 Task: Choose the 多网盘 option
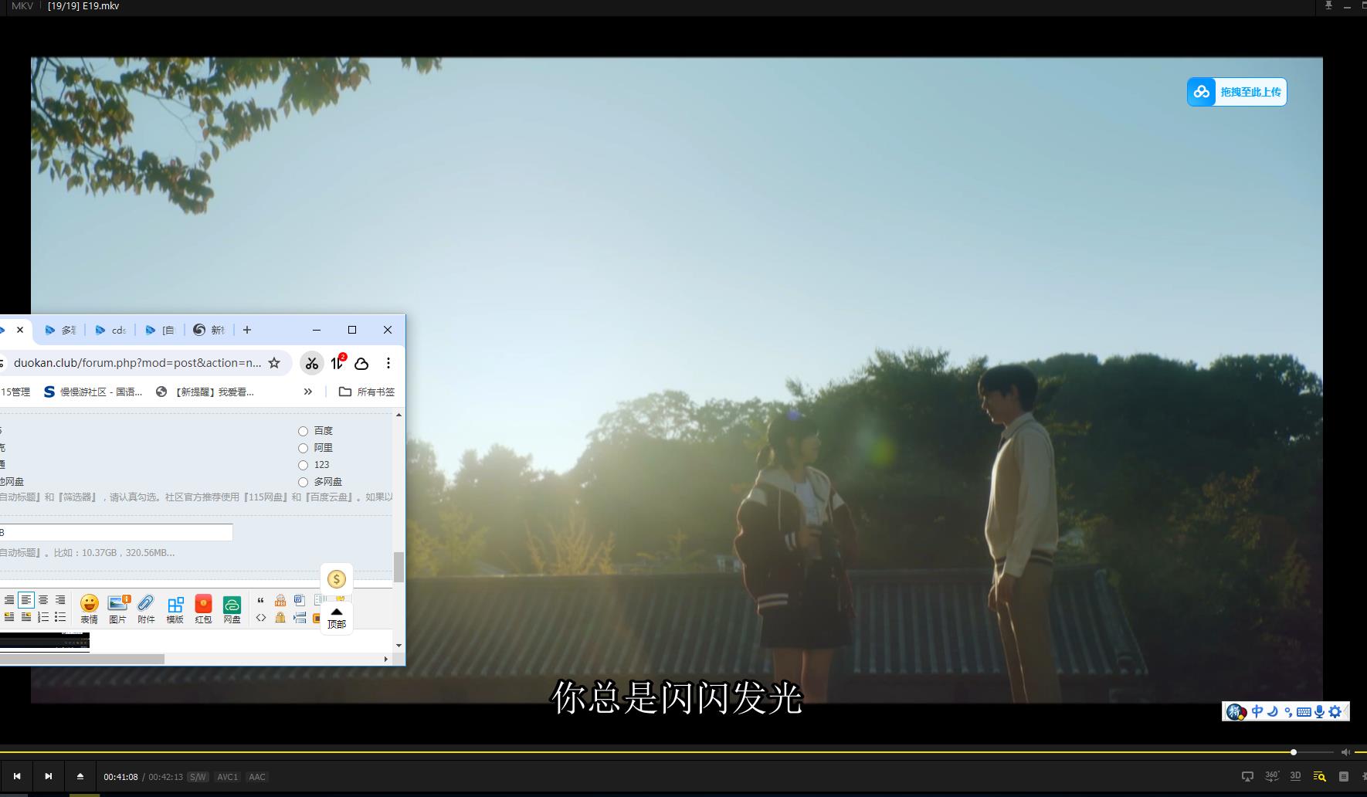[x=303, y=481]
